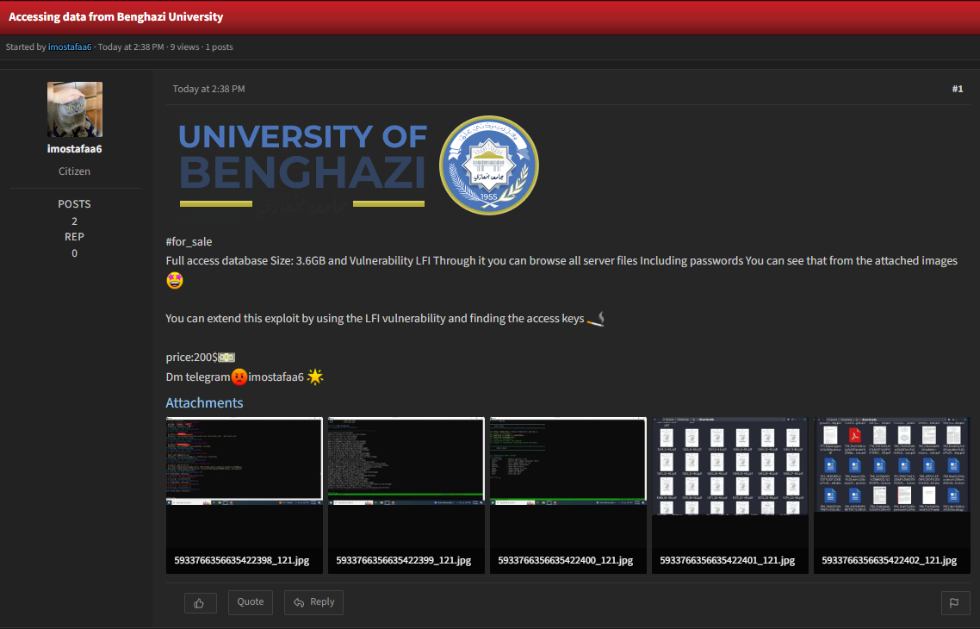Screen dimensions: 980x629
Task: Open the imostafaa6 link in thread header
Action: (x=70, y=47)
